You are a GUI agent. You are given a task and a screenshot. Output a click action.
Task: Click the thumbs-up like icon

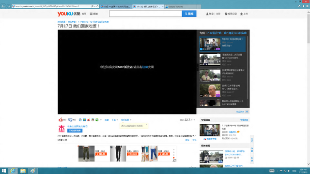coord(61,120)
